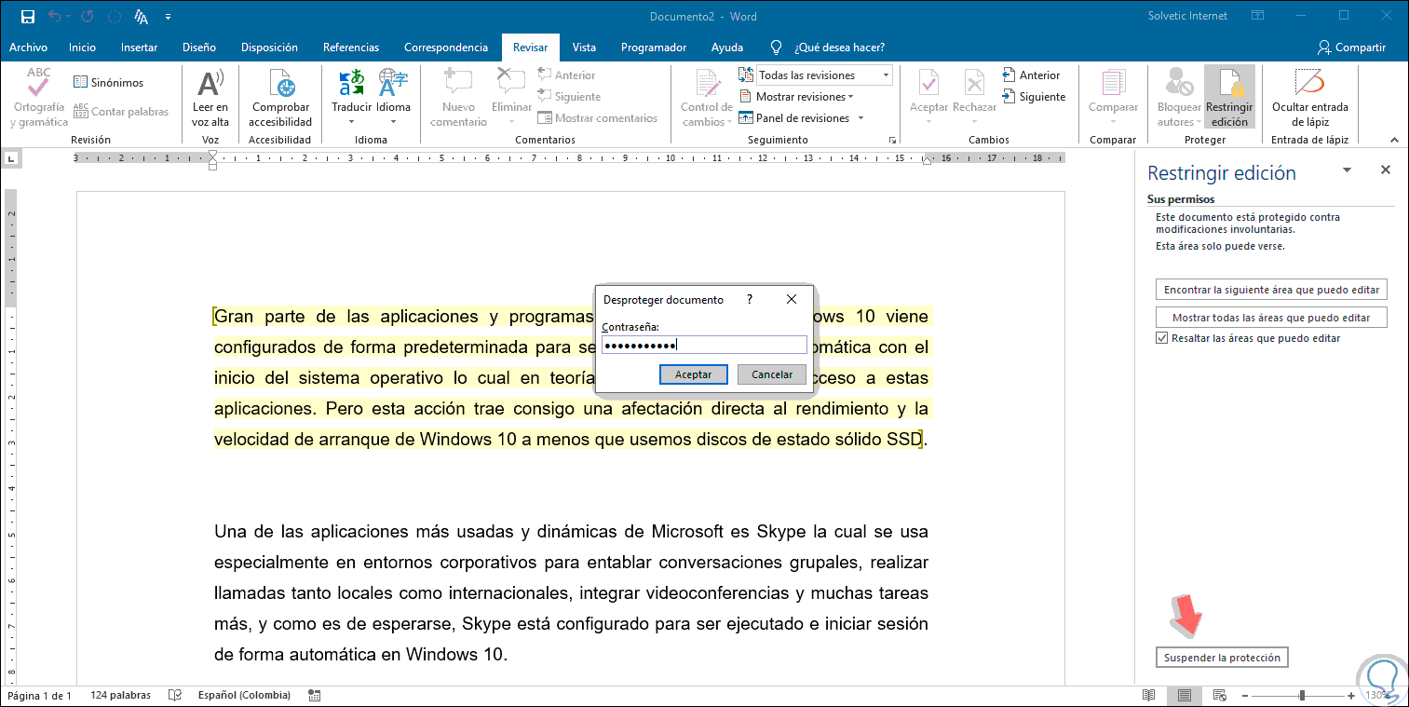Switch to the Referencias tab
The height and width of the screenshot is (707, 1409).
click(351, 48)
